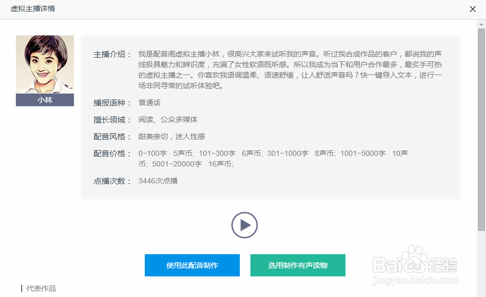Click the 阅读、公众多媒体 value
Image resolution: width=486 pixels, height=297 pixels.
(168, 119)
